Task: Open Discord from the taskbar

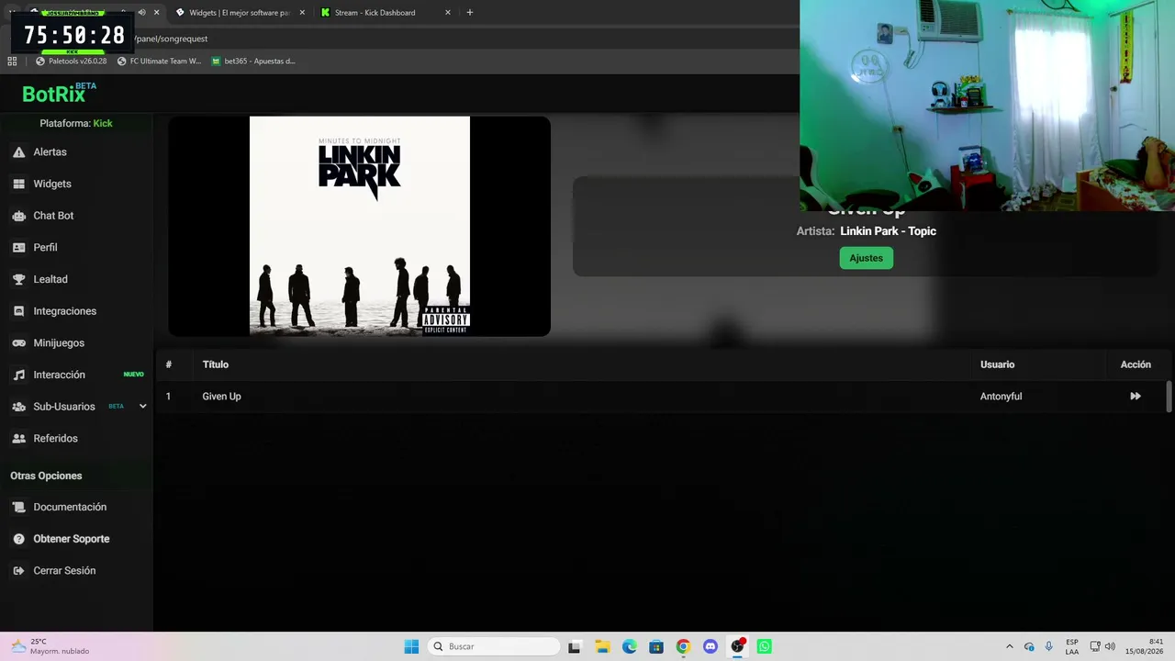Action: tap(710, 646)
